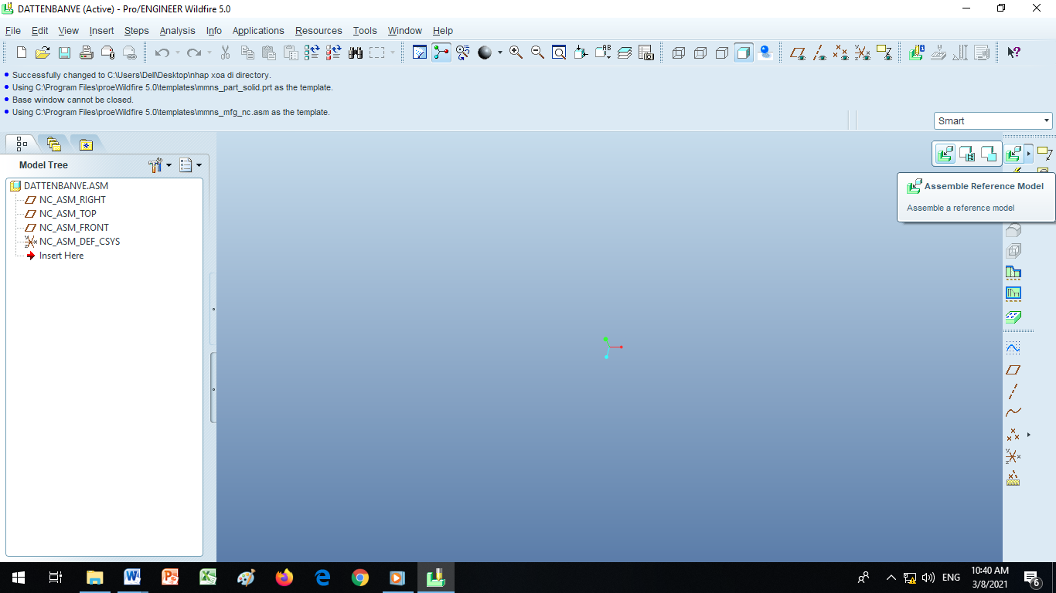Open Google Chrome from the taskbar
This screenshot has width=1056, height=593.
(x=359, y=577)
